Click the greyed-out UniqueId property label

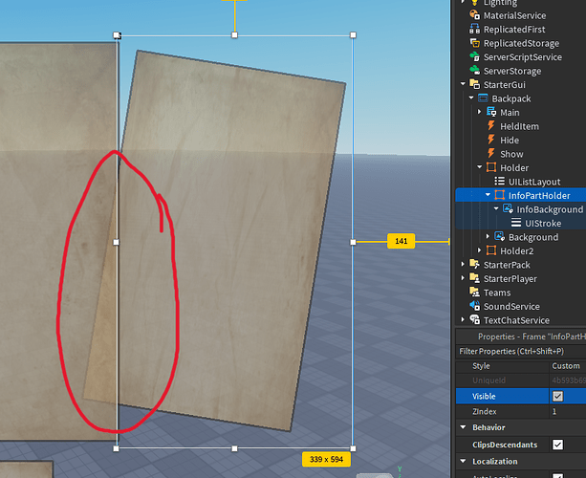[488, 380]
